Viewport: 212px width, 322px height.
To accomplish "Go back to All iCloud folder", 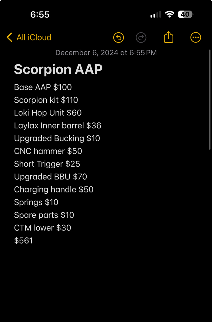I will (x=34, y=37).
